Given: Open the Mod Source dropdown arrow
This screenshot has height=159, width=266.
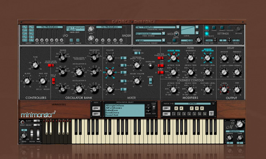Looking at the screenshot, I should pos(163,34).
